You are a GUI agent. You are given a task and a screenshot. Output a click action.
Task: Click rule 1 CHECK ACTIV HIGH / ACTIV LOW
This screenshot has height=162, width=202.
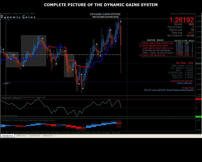tap(156, 43)
